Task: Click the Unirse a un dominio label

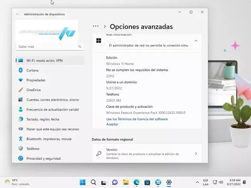Action: tap(121, 82)
